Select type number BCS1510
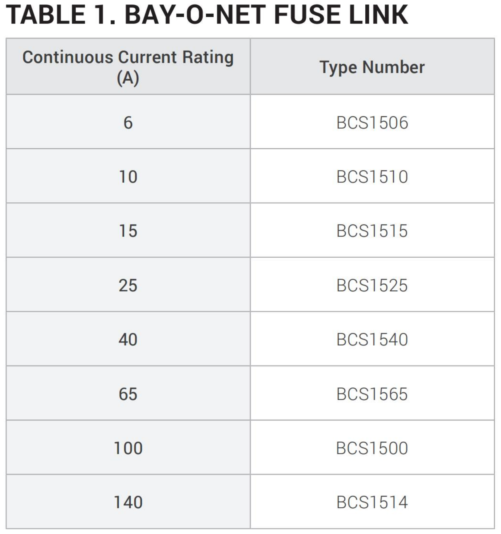The width and height of the screenshot is (501, 534). (372, 177)
